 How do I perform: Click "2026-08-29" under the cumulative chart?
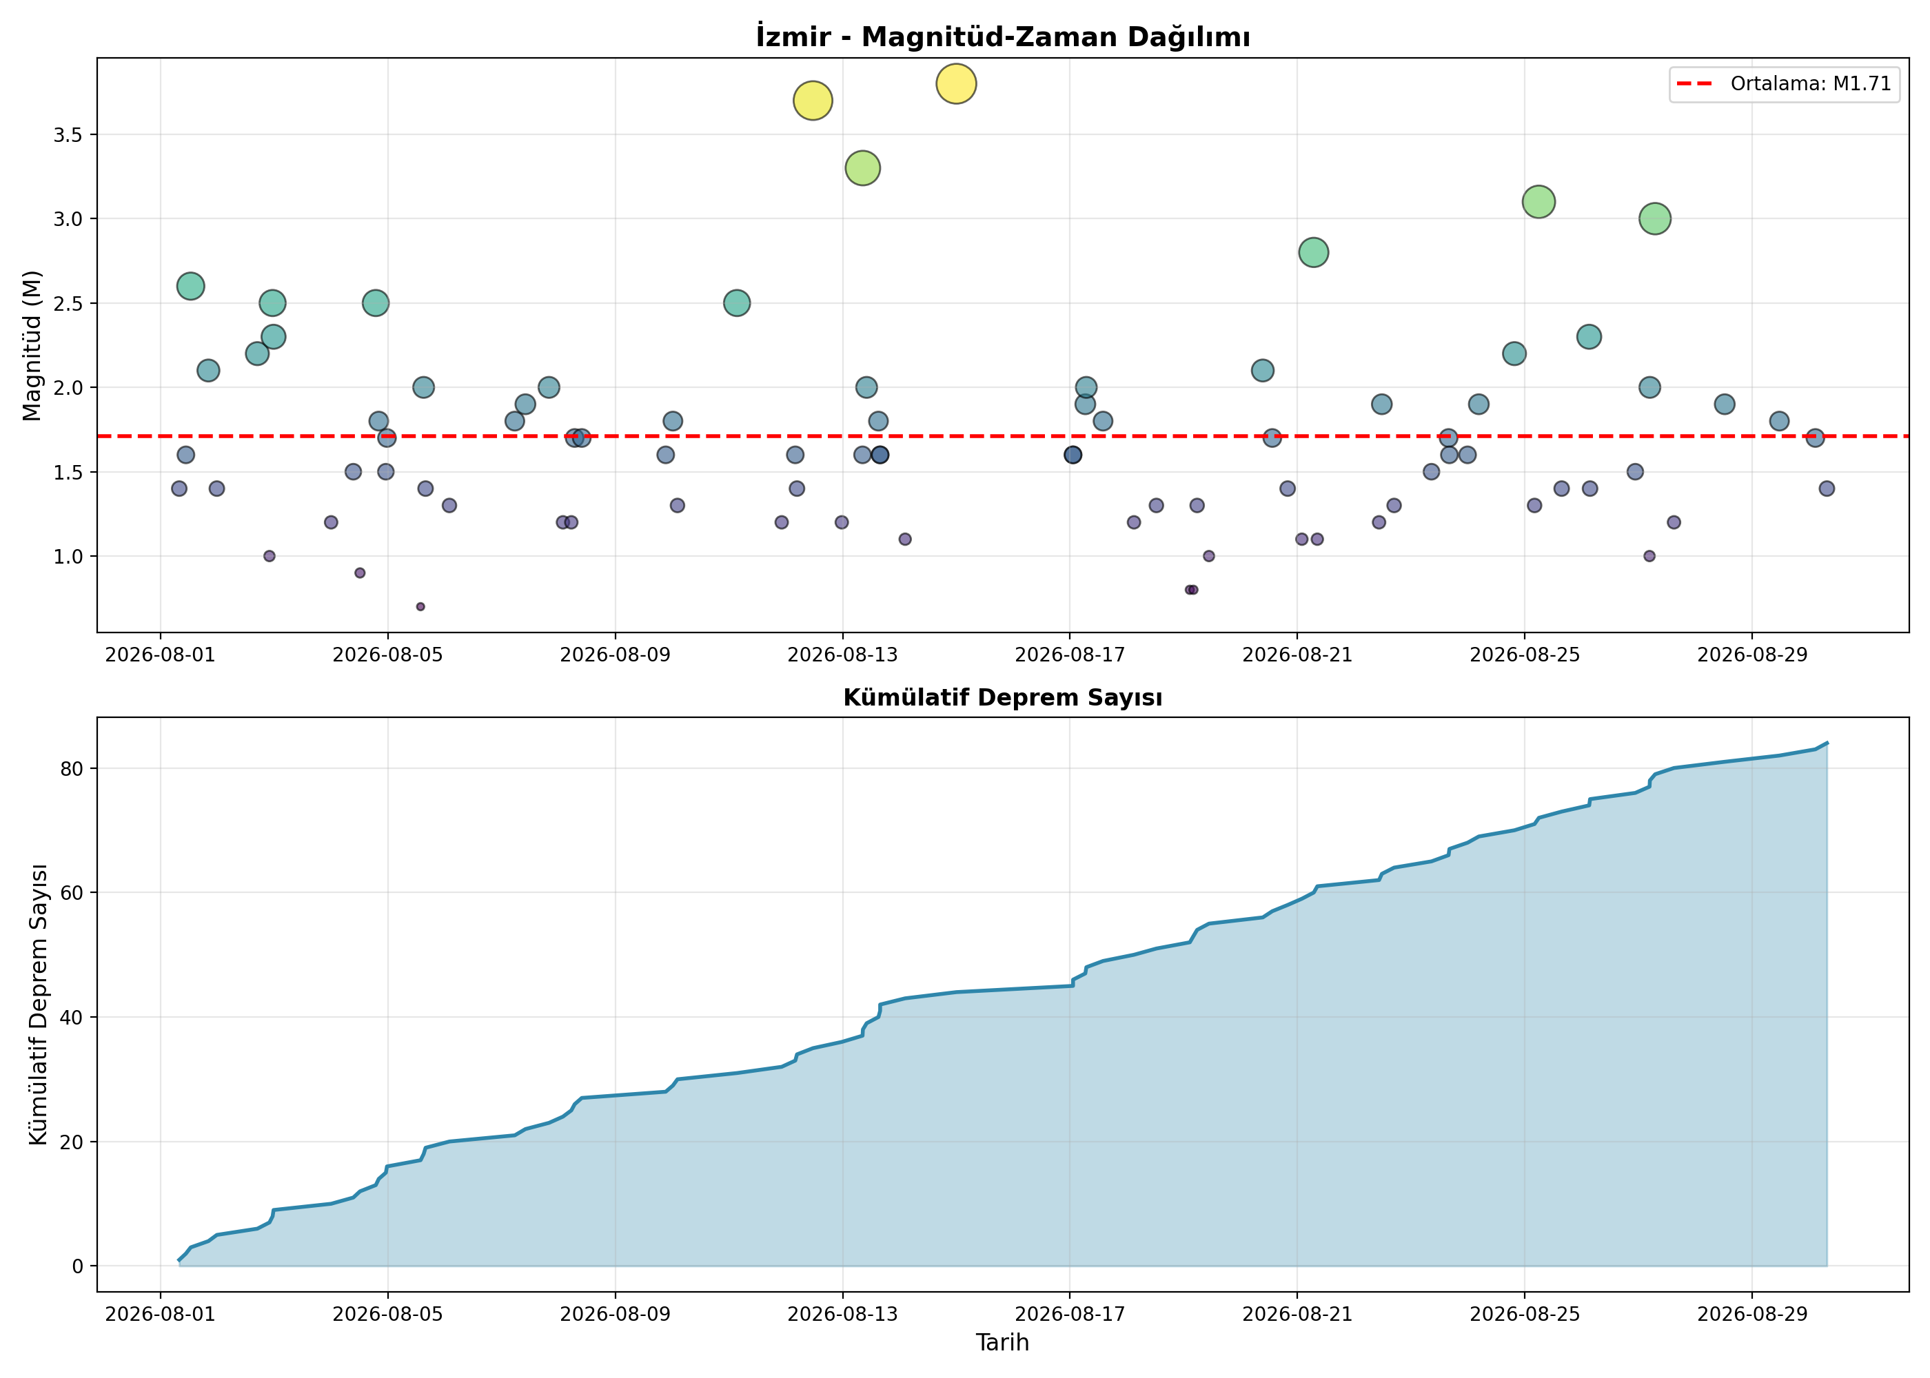click(1753, 1315)
